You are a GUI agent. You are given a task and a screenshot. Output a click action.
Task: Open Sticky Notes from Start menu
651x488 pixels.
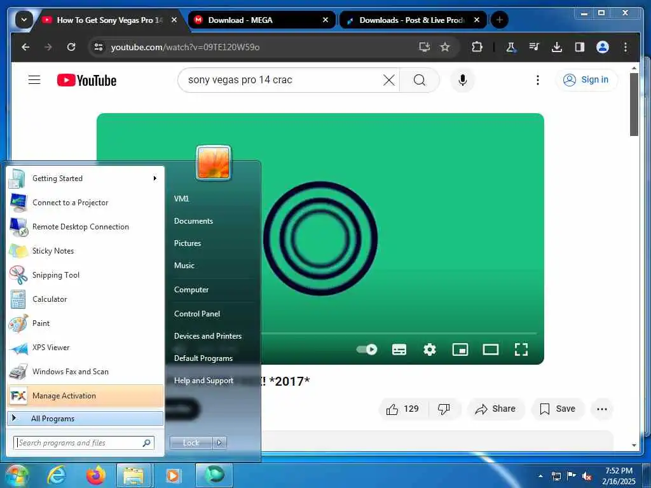point(85,250)
